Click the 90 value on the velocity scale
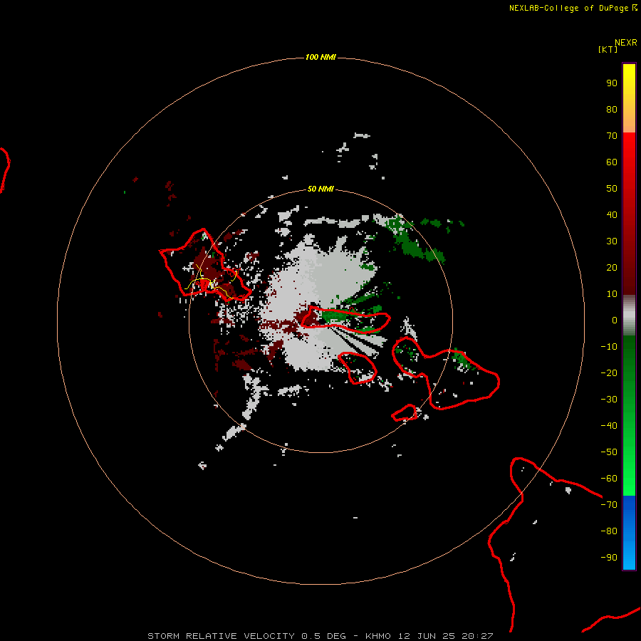 coord(612,83)
